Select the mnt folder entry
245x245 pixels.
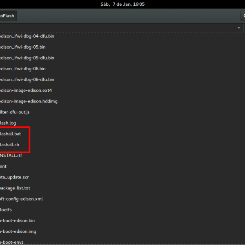pyautogui.click(x=3, y=167)
